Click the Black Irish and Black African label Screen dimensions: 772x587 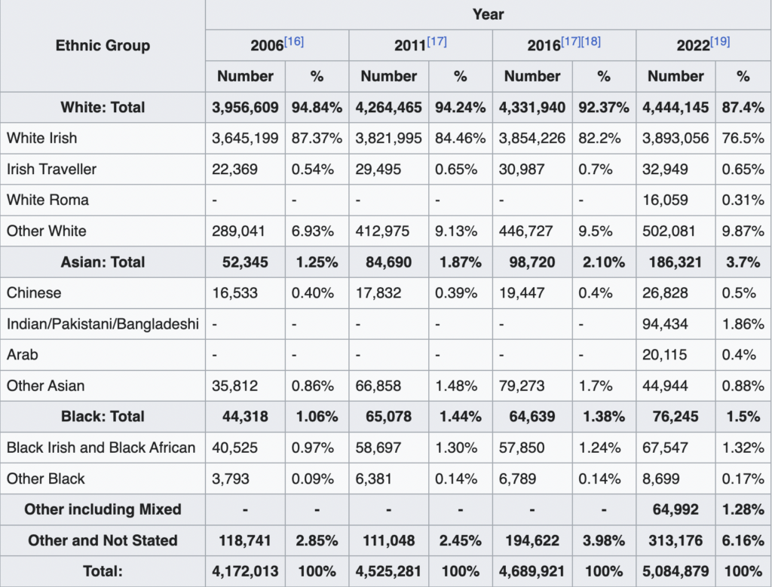coord(101,448)
